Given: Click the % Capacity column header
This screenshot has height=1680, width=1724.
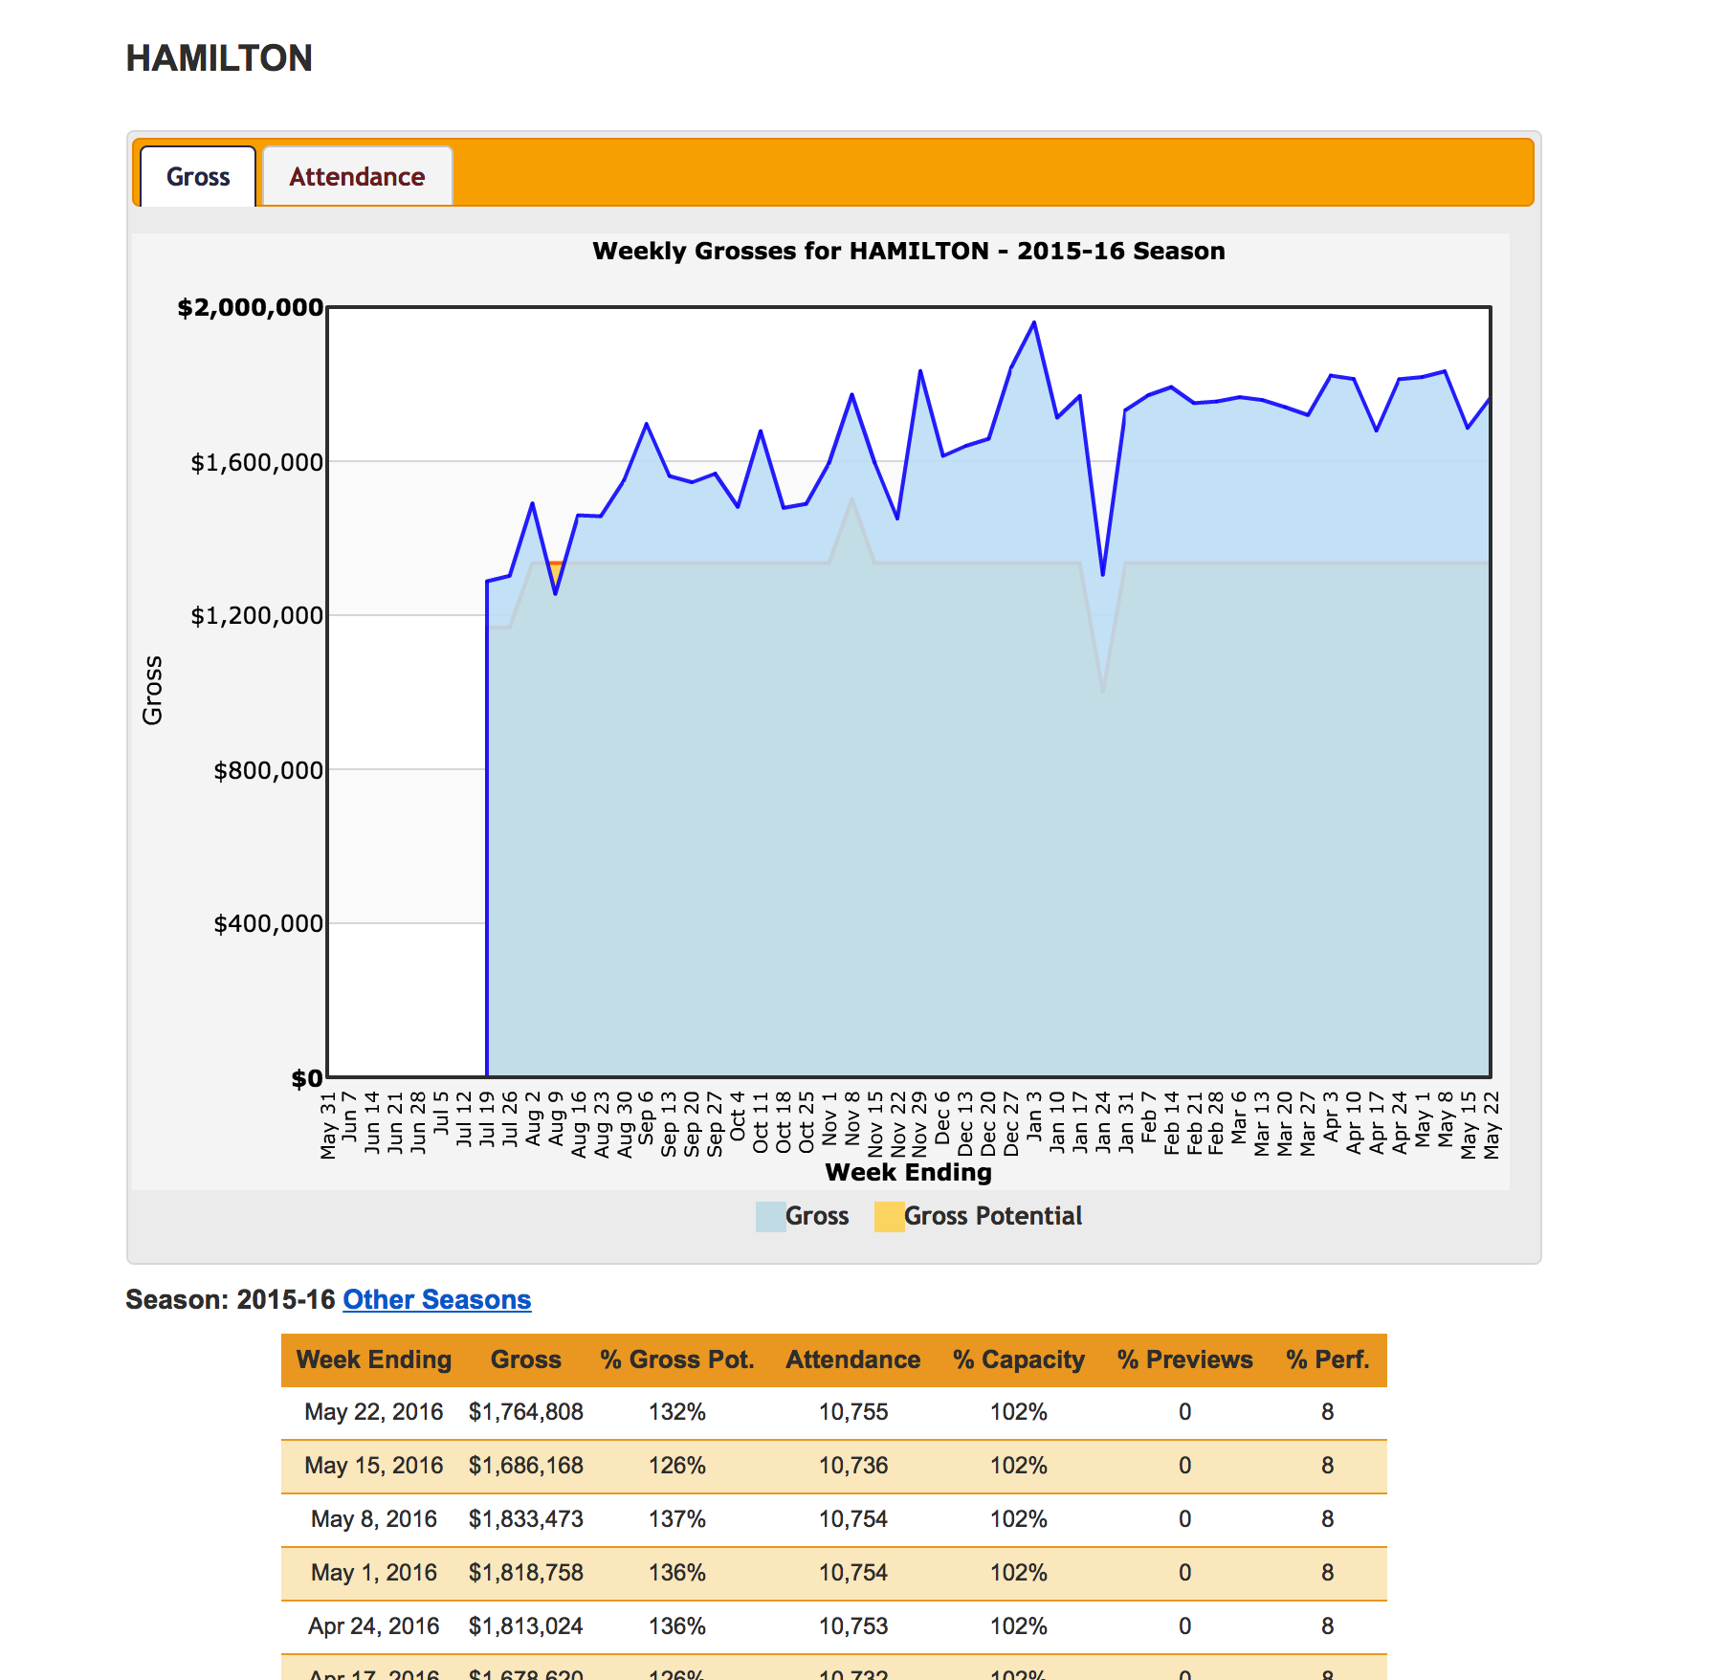Looking at the screenshot, I should 1018,1359.
